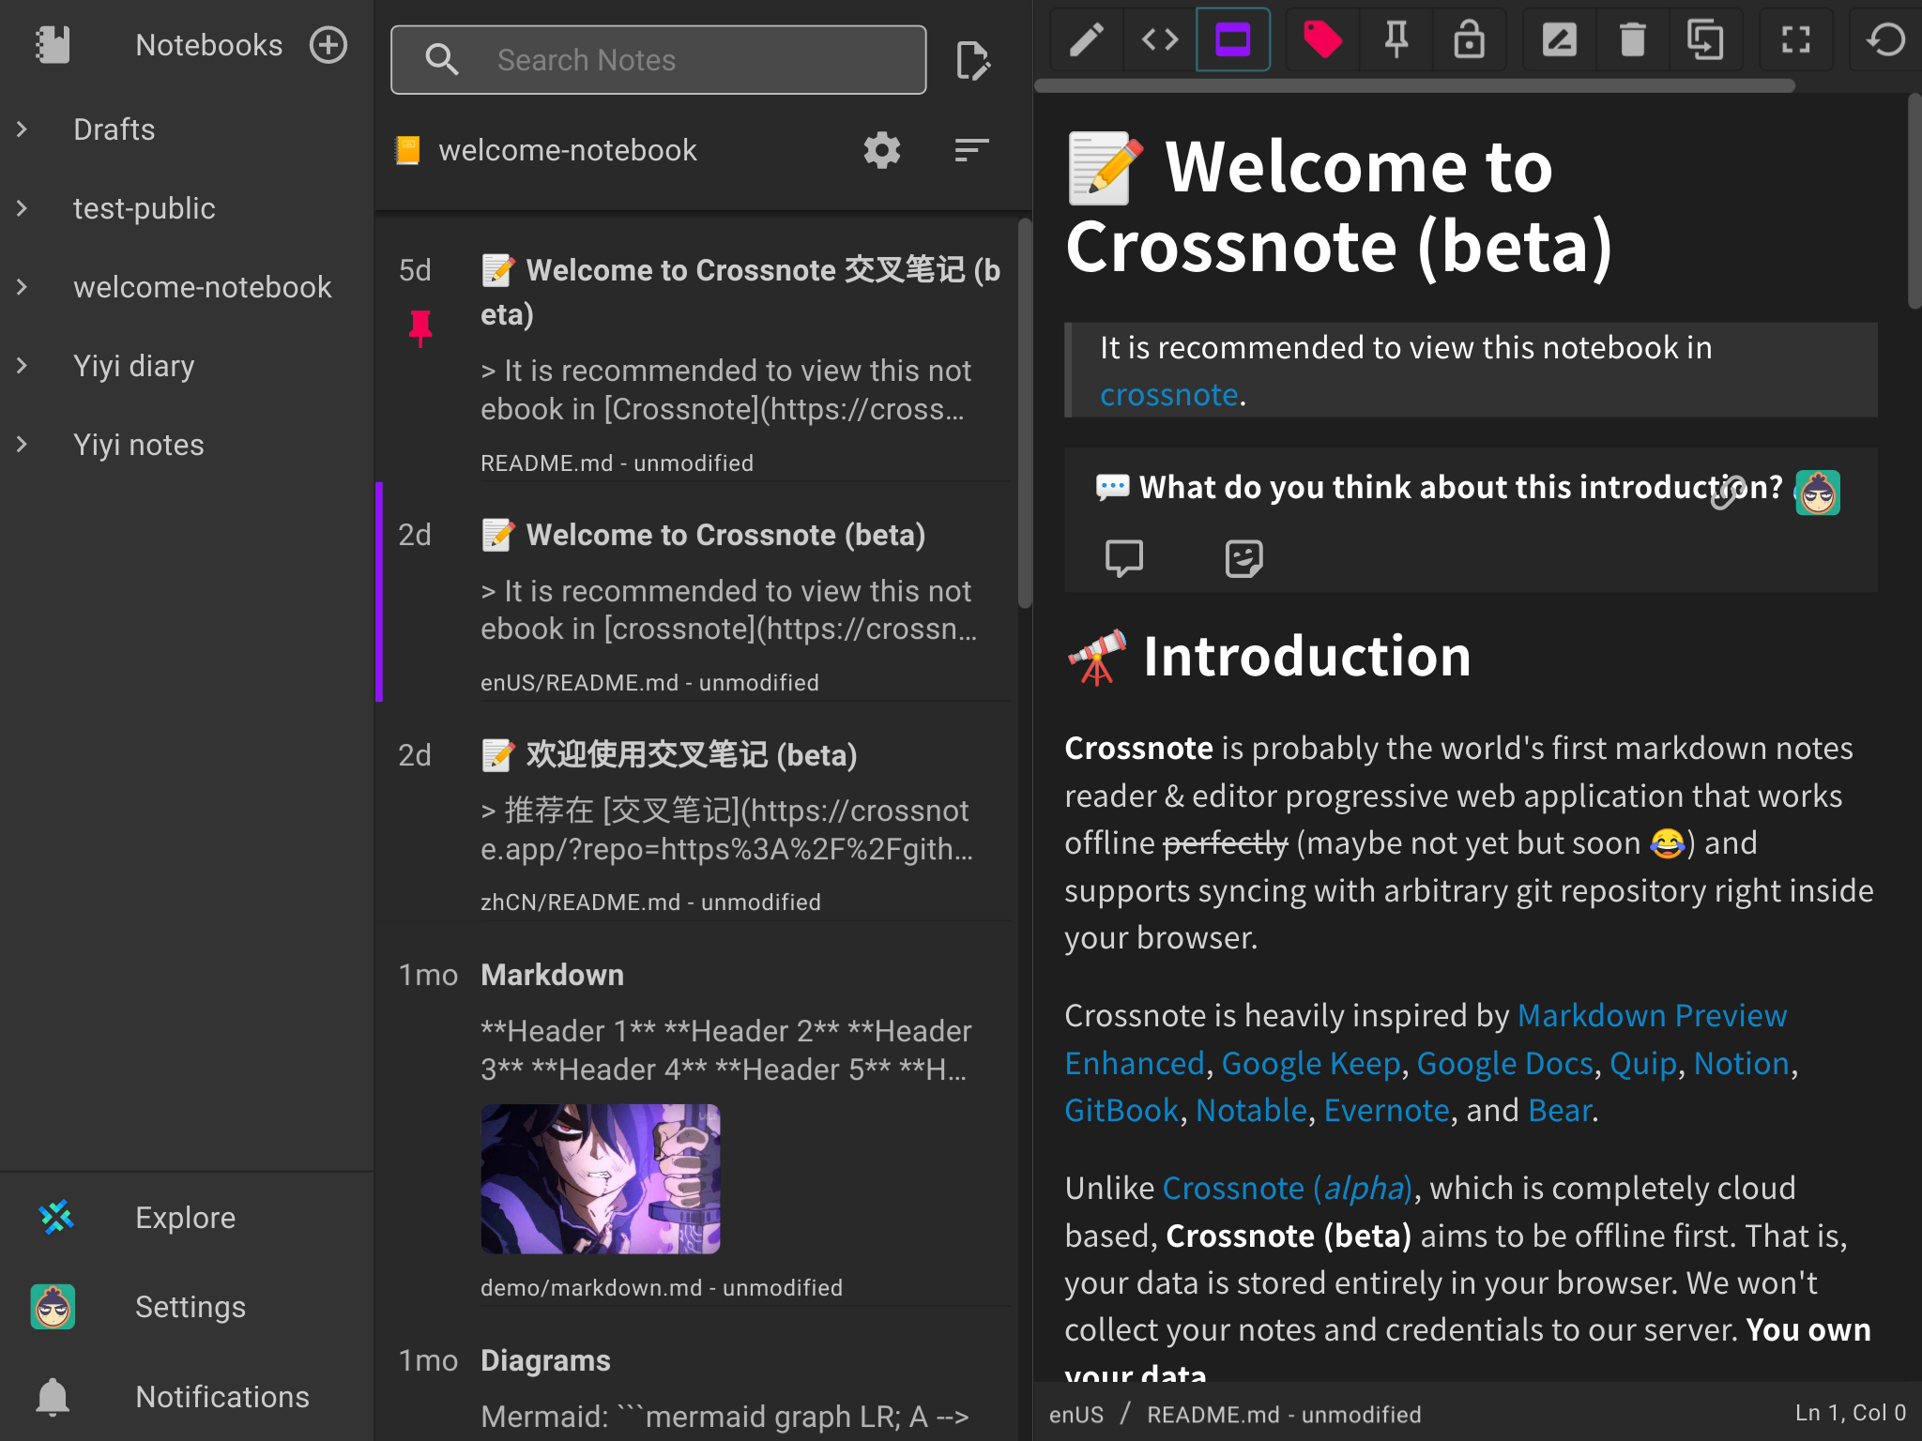Screen dimensions: 1922x1441
Task: Toggle preview mode in the editor toolbar
Action: click(1232, 40)
